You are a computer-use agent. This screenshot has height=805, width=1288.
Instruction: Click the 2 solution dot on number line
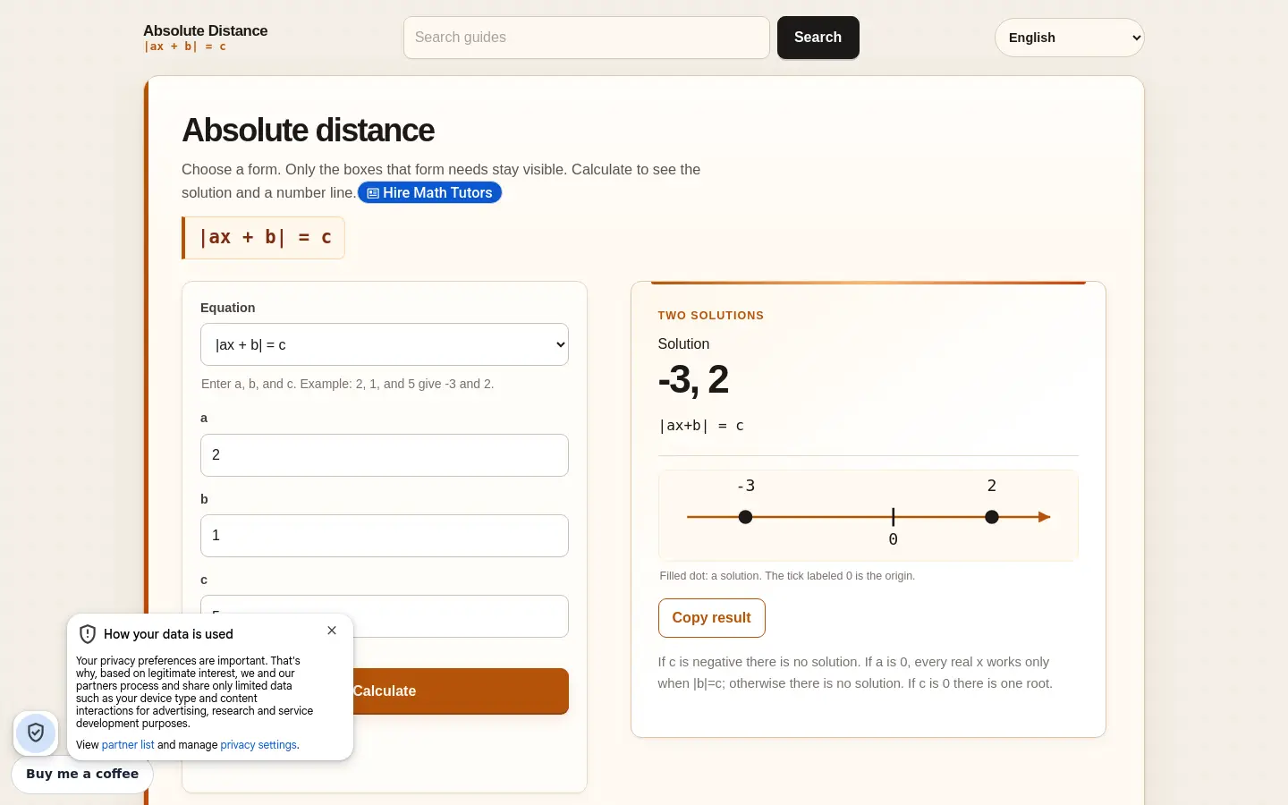point(991,517)
